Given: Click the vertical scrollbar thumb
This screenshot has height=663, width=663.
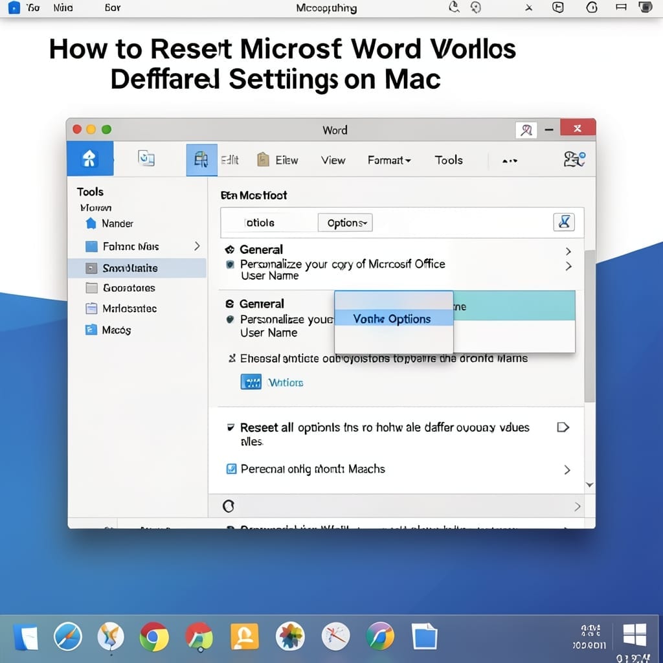Looking at the screenshot, I should pos(589,326).
